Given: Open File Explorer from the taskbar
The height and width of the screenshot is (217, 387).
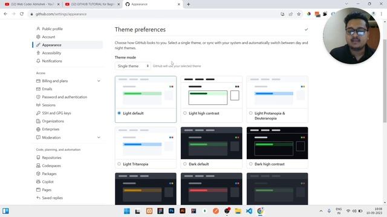Looking at the screenshot, I should click(x=238, y=211).
